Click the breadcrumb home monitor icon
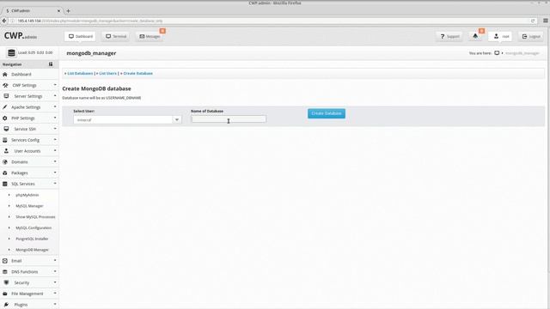This screenshot has width=550, height=309. tap(497, 53)
